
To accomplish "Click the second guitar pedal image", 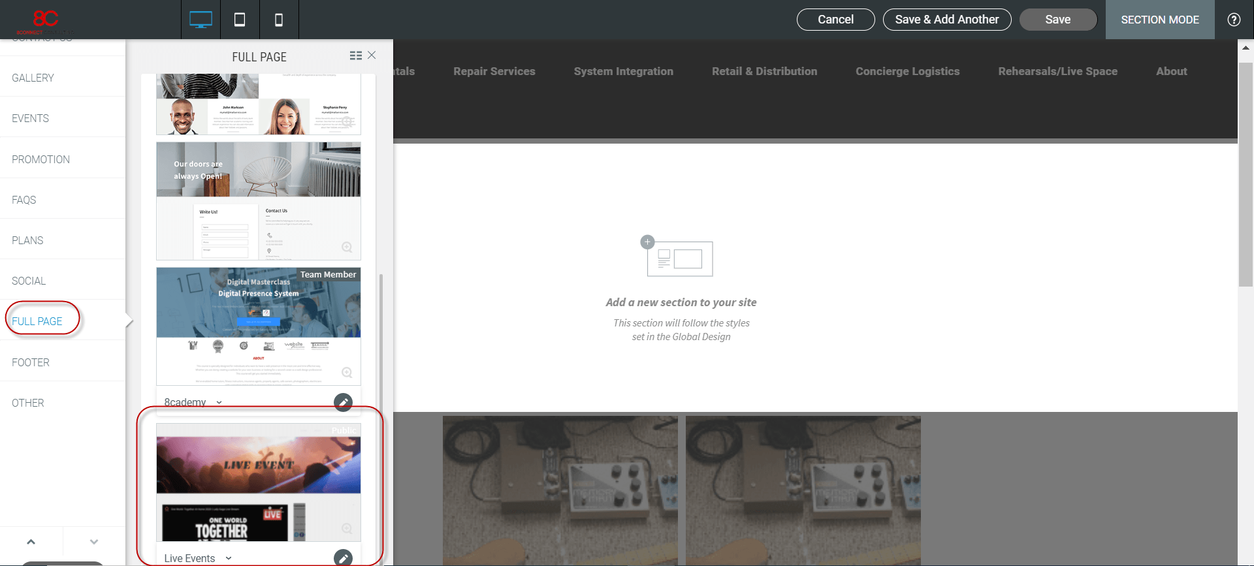I will 803,490.
